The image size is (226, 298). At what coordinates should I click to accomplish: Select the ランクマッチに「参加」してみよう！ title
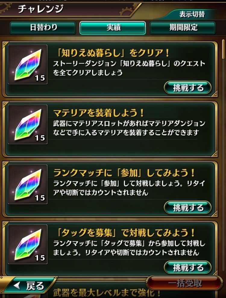(124, 173)
